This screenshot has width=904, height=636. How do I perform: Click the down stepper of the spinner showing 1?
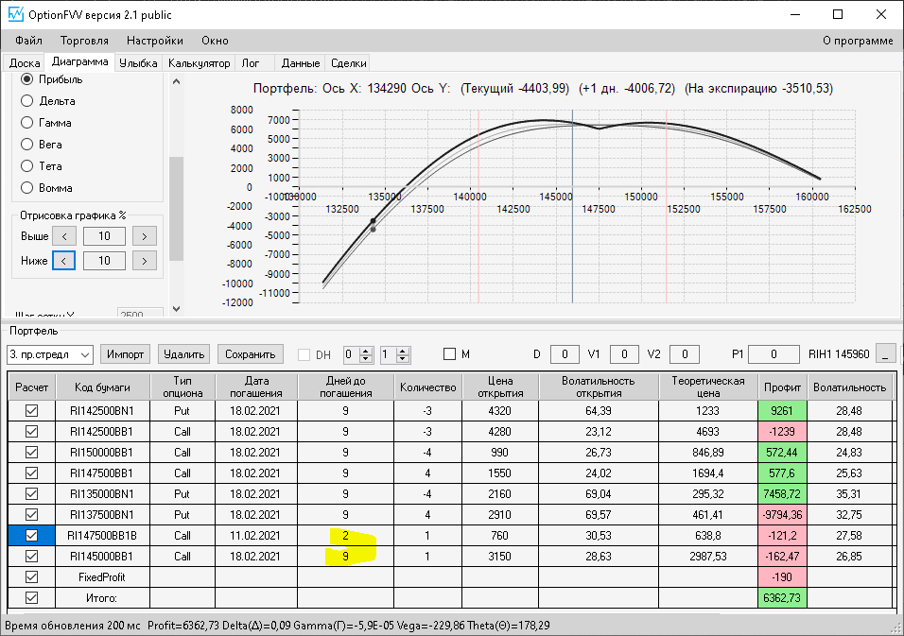click(403, 359)
